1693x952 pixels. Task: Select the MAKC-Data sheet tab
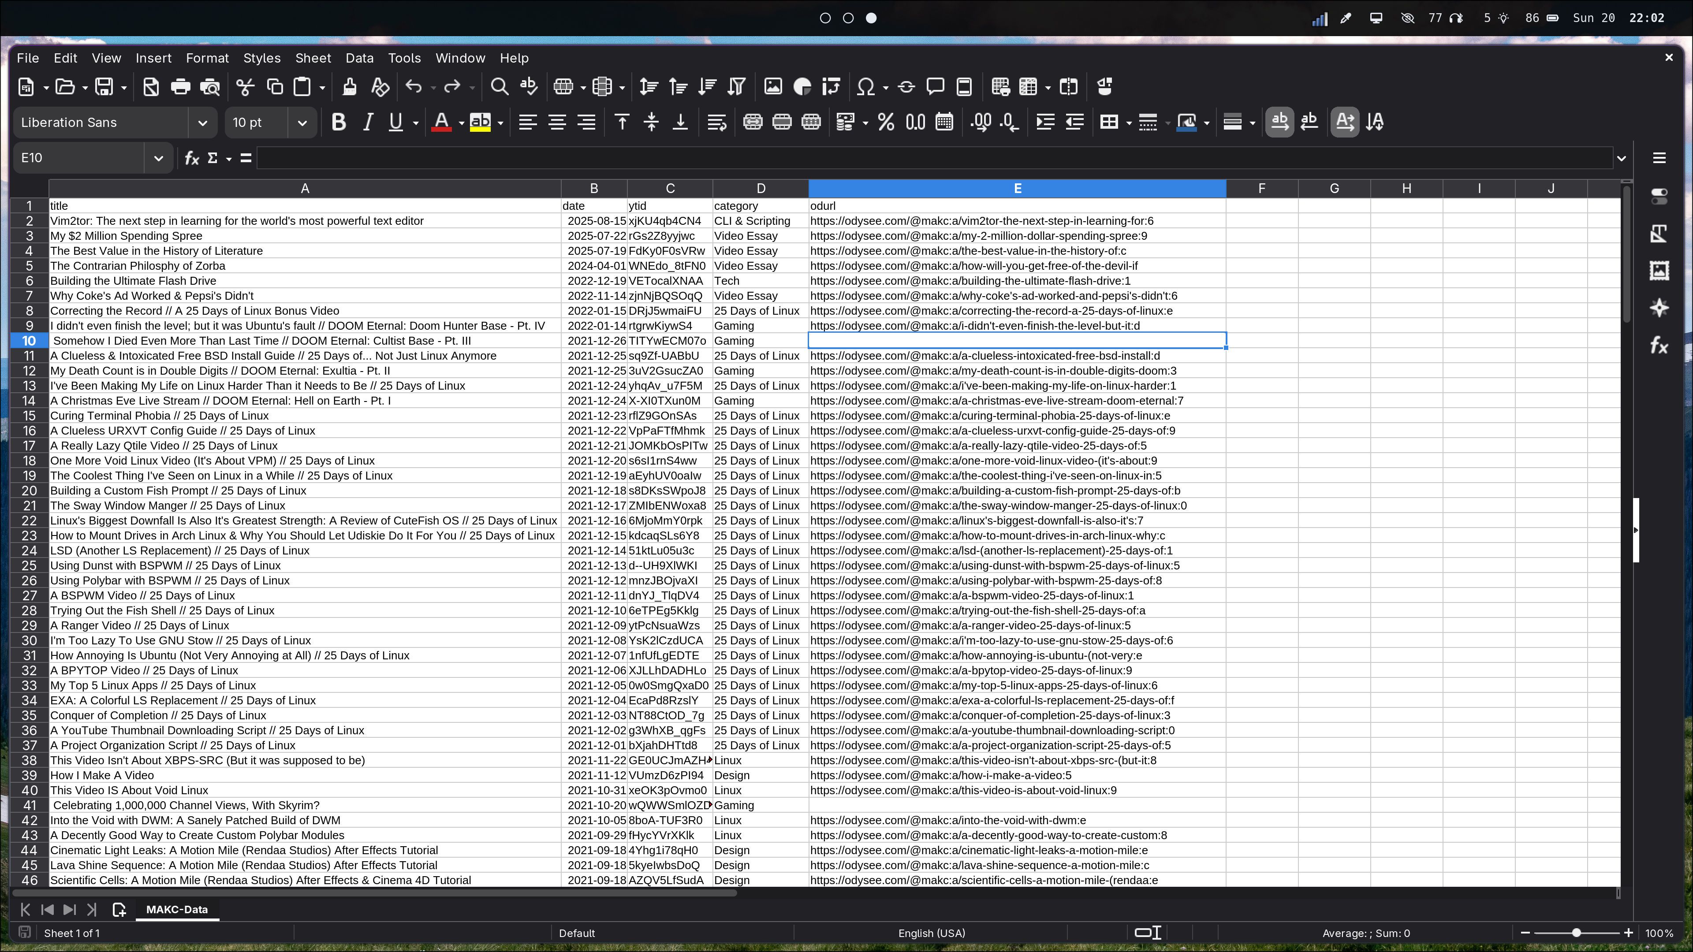(x=177, y=909)
